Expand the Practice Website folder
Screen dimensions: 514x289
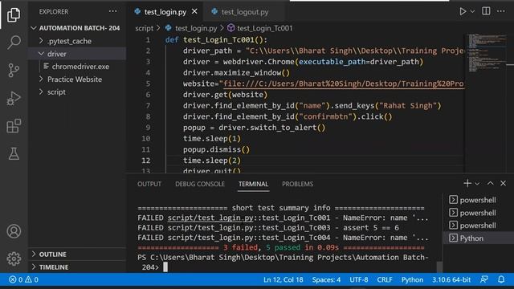(77, 79)
